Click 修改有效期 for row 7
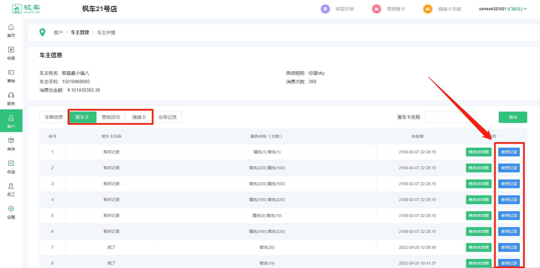This screenshot has height=268, width=540. click(x=479, y=247)
